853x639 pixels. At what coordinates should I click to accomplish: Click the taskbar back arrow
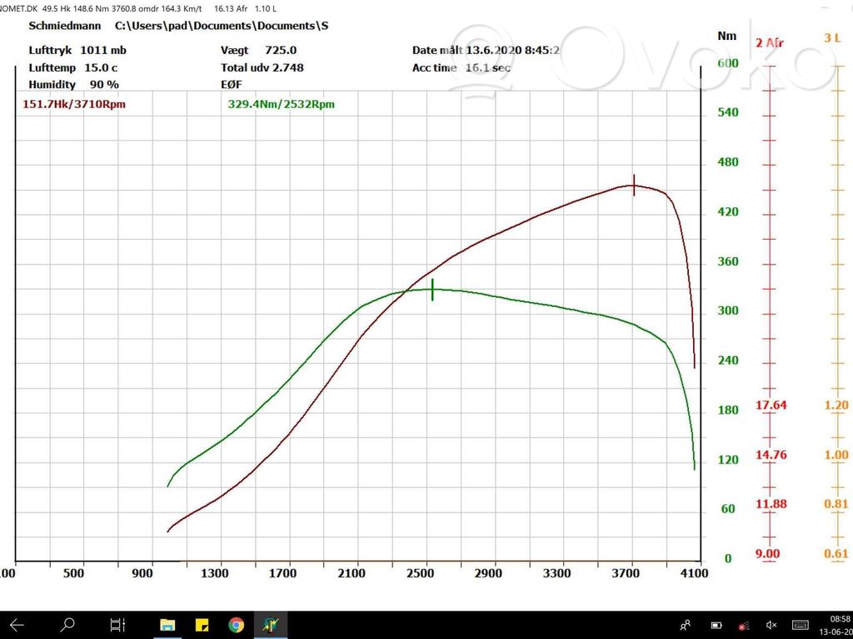(17, 625)
